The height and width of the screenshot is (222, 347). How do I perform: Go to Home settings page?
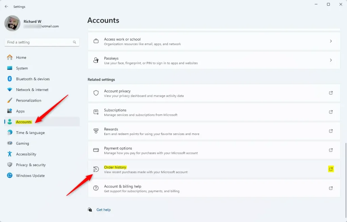click(x=21, y=58)
